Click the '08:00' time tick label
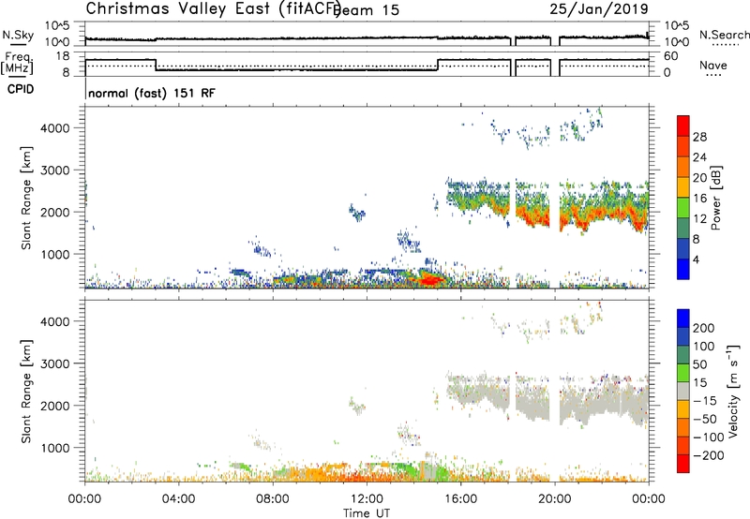This screenshot has height=519, width=750. tap(273, 499)
